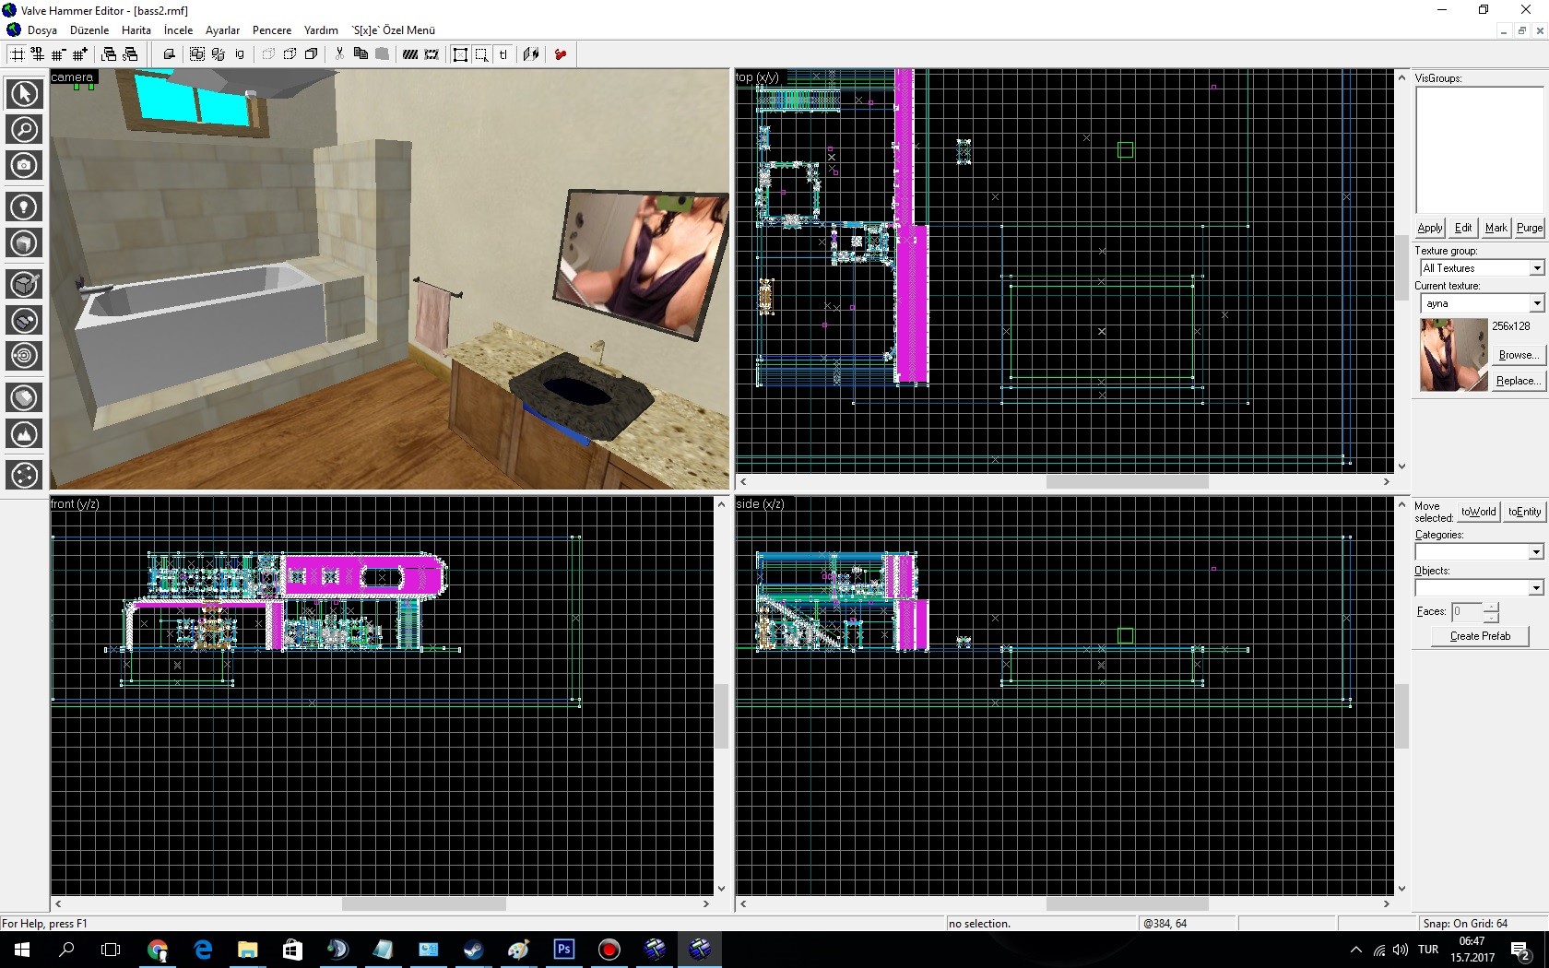Select the Entity (light bulb) tool
Screen dimensions: 1549x968
(24, 207)
